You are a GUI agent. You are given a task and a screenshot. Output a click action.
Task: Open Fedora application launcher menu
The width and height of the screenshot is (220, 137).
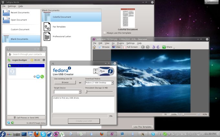click(3, 134)
